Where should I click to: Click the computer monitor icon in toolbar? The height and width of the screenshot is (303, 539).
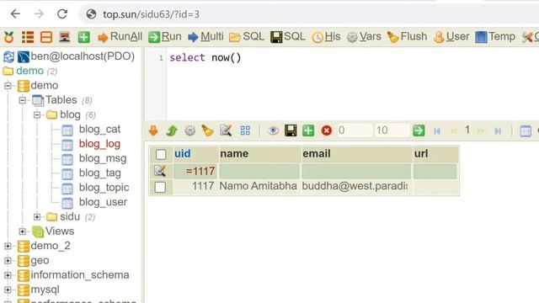[x=65, y=37]
